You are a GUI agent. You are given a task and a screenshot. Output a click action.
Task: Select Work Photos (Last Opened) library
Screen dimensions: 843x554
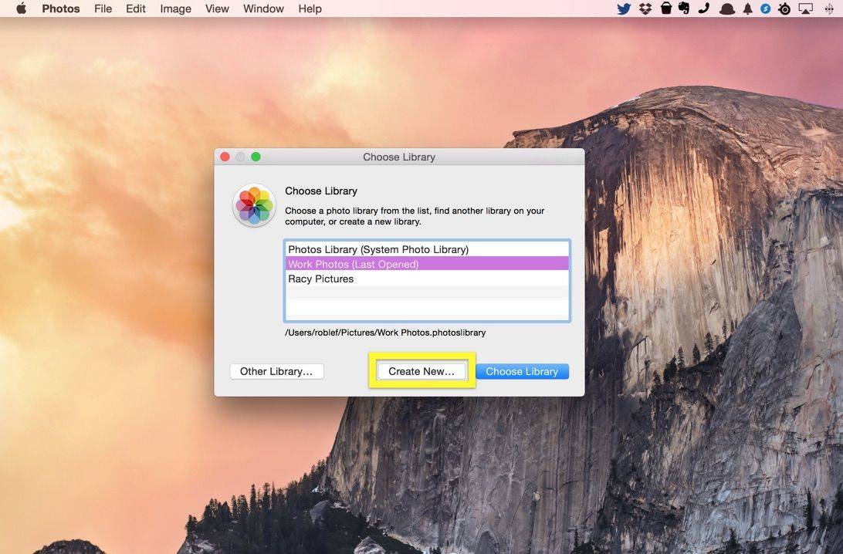(x=427, y=264)
